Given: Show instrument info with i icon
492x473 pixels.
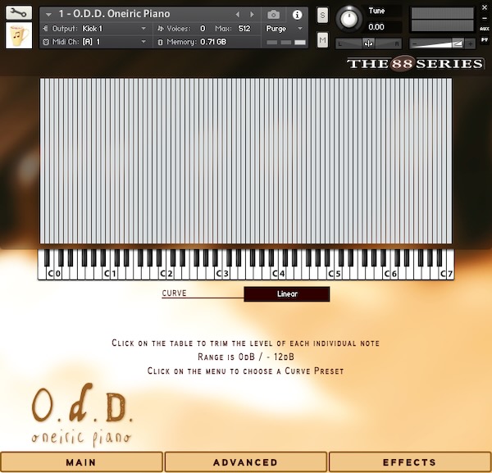Looking at the screenshot, I should coord(297,15).
